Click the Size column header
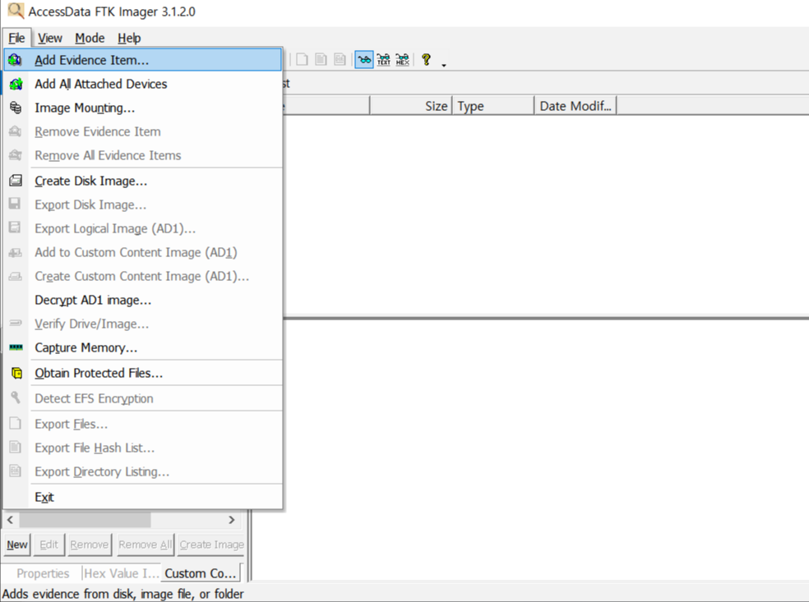Viewport: 809px width, 602px height. click(411, 106)
